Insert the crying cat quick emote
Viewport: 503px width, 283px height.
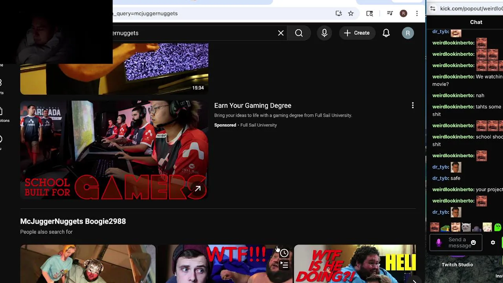[466, 227]
